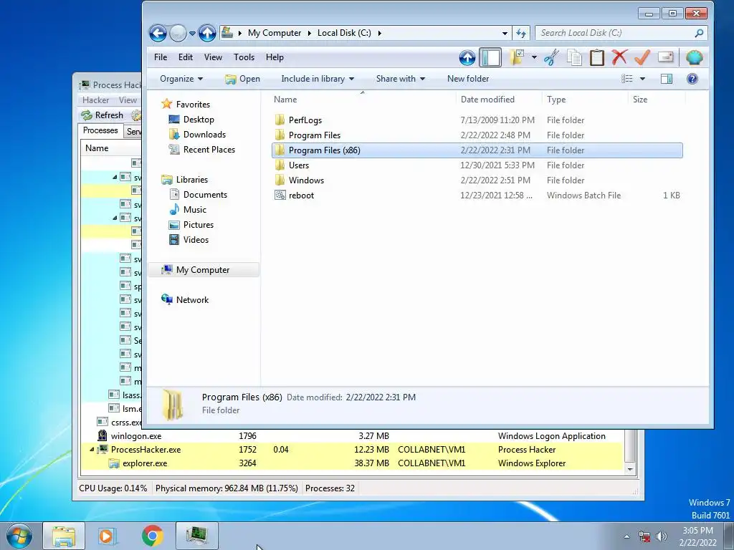Screen dimensions: 734x550
Task: Click the Copy pages icon
Action: point(574,57)
